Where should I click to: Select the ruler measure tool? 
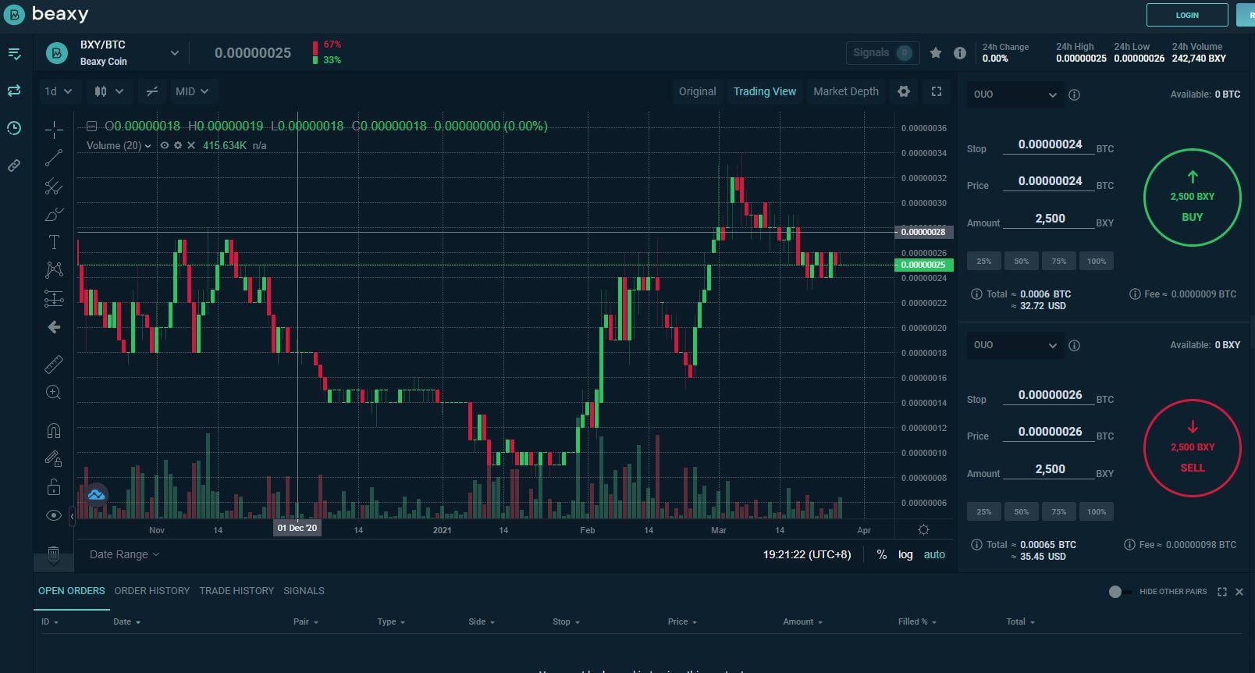54,364
